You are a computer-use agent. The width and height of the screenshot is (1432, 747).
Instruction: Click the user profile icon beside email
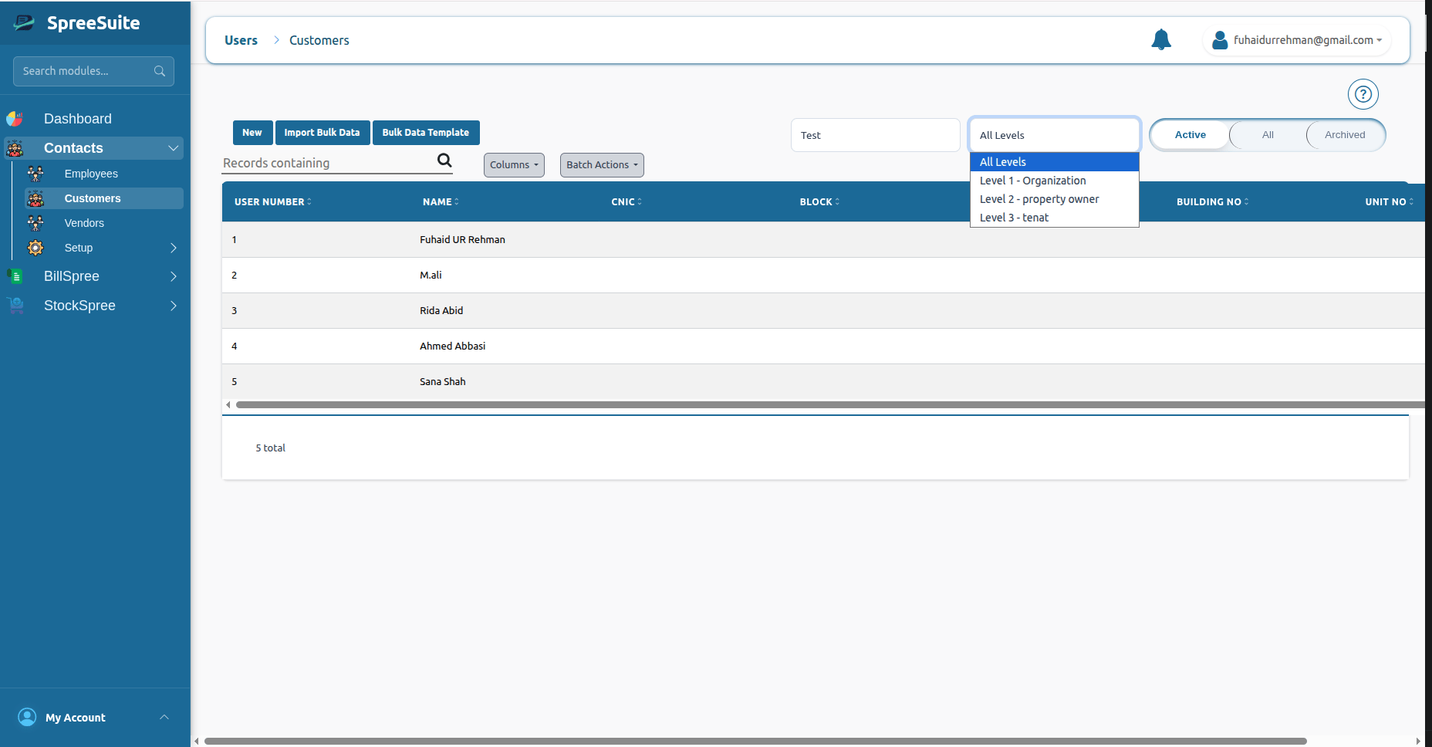coord(1220,40)
